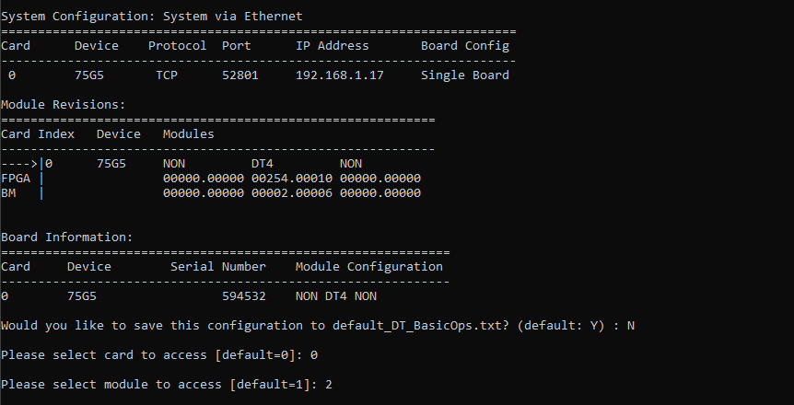Select the port number 52801
The width and height of the screenshot is (794, 405).
click(240, 75)
